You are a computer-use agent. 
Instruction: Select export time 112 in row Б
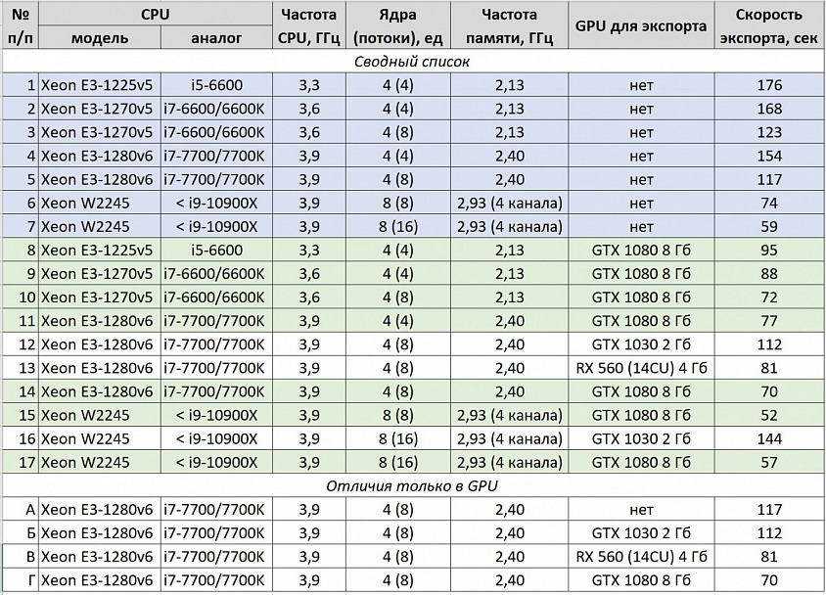pyautogui.click(x=769, y=533)
